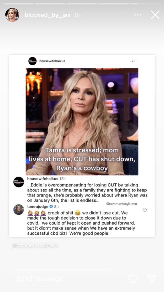Viewport: 164px width, 292px height.
Task: Tap the @commentsbybravo mention below the post
Action: pos(35,246)
